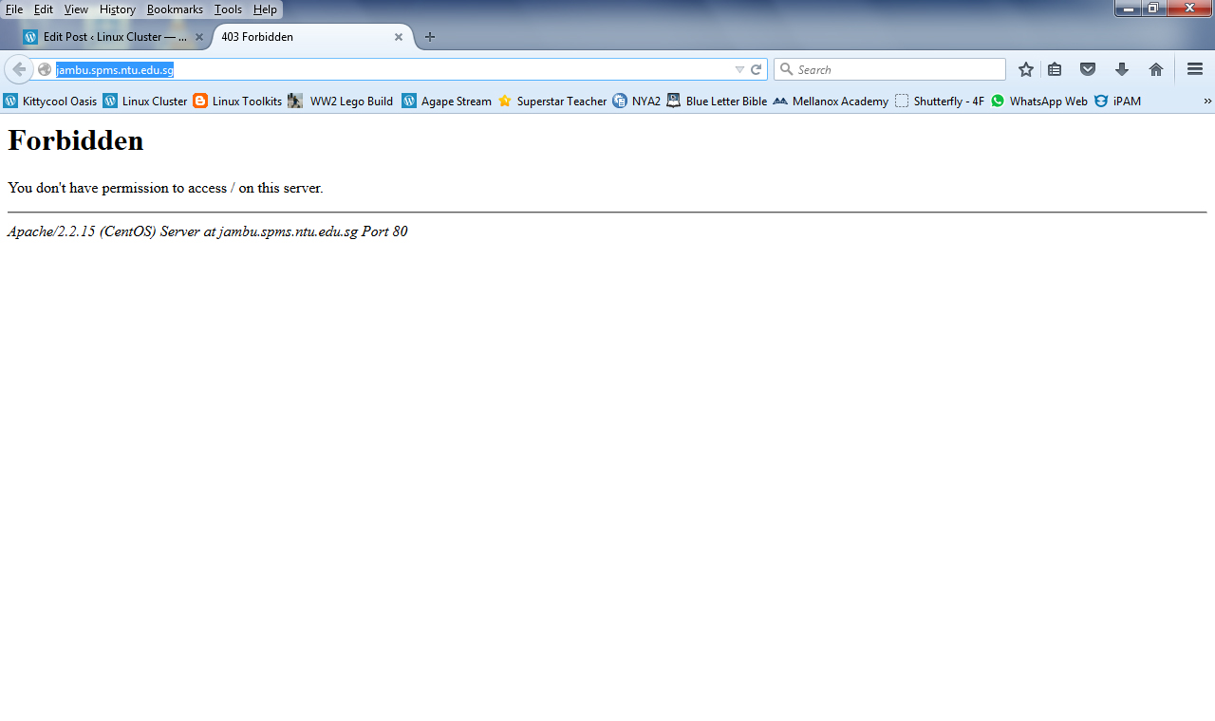Show more bookmarks with the chevron
Viewport: 1215px width, 721px height.
(x=1207, y=102)
